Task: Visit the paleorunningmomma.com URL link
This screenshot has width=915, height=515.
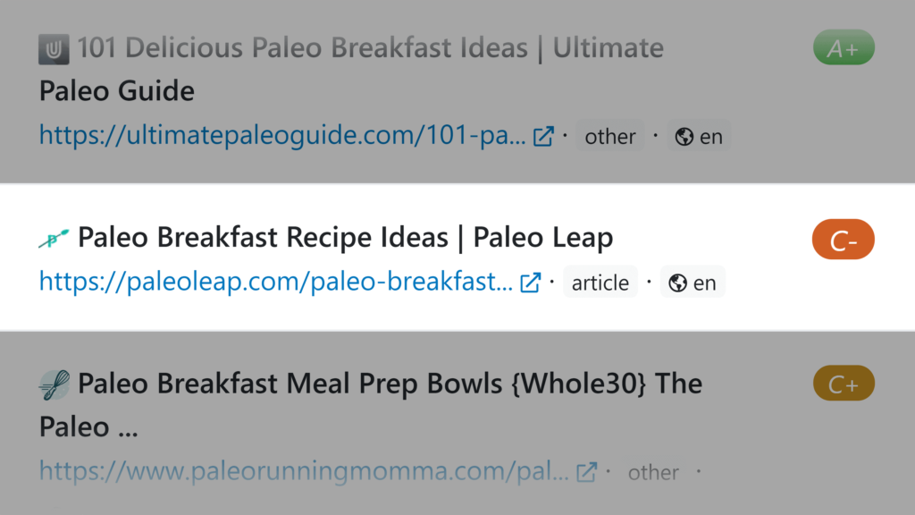Action: 304,472
